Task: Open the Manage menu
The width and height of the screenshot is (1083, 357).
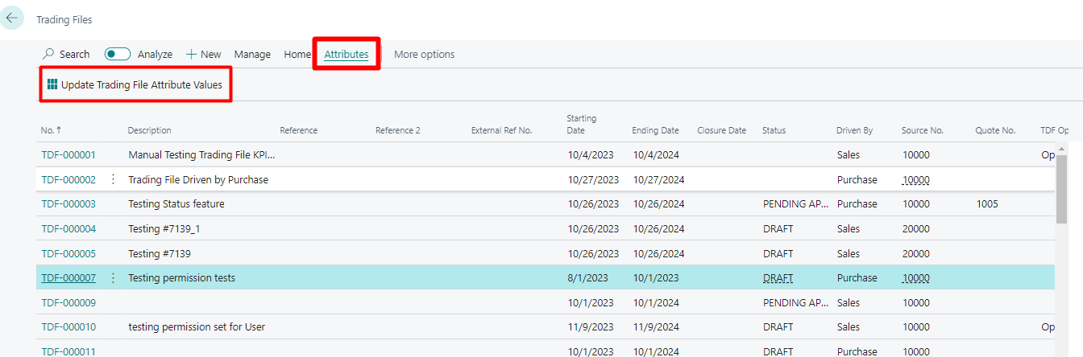Action: pyautogui.click(x=252, y=54)
